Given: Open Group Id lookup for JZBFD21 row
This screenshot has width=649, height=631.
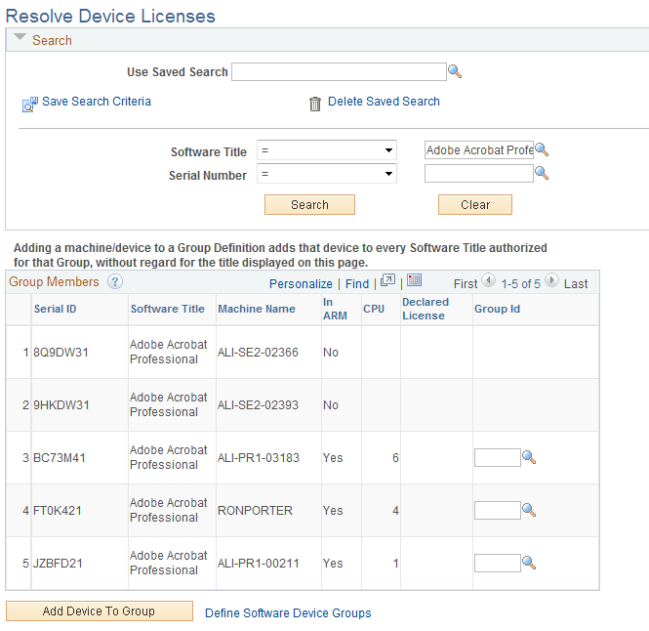Looking at the screenshot, I should coord(529,563).
